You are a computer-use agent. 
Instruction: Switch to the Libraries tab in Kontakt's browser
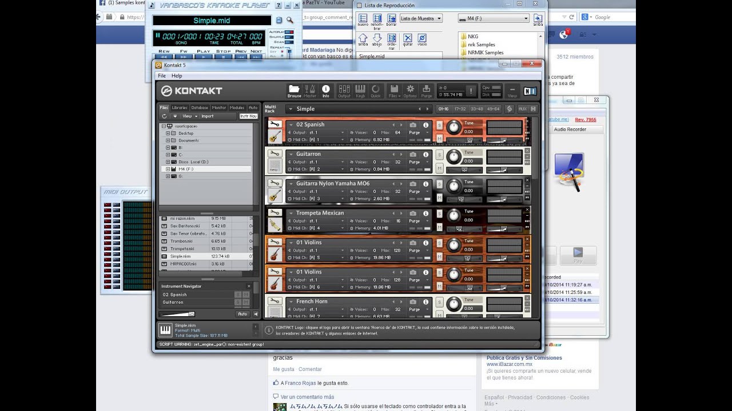[x=180, y=107]
